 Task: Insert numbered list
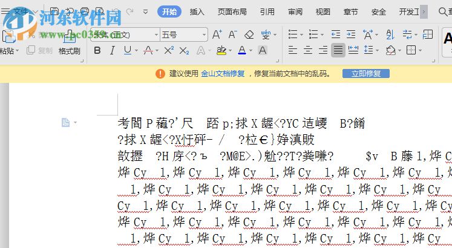[313, 34]
